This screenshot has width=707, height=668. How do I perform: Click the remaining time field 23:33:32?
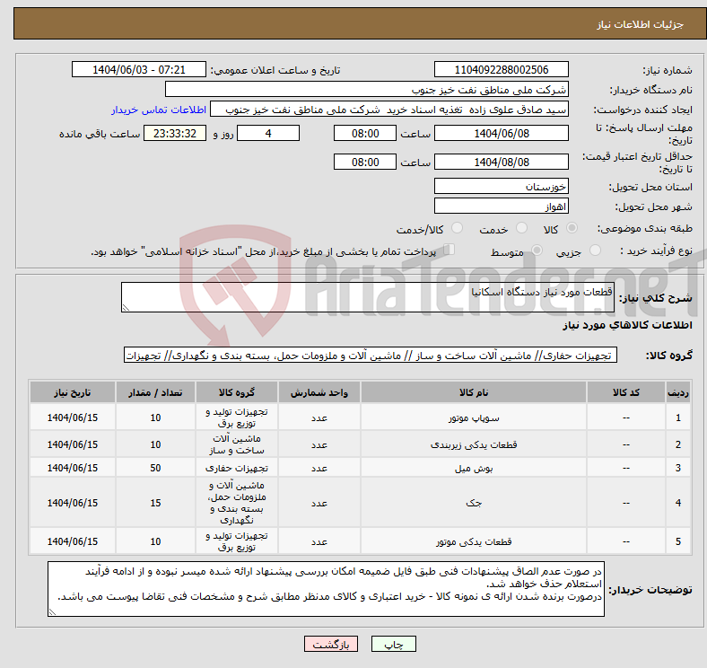(x=175, y=133)
